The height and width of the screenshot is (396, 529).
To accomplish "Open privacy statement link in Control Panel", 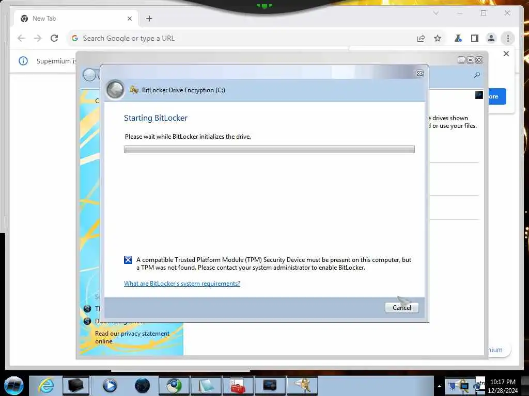I will [132, 337].
